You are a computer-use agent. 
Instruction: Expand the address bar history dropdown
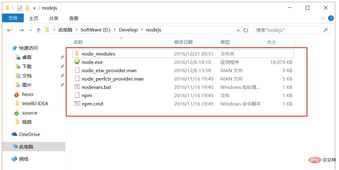(238, 30)
